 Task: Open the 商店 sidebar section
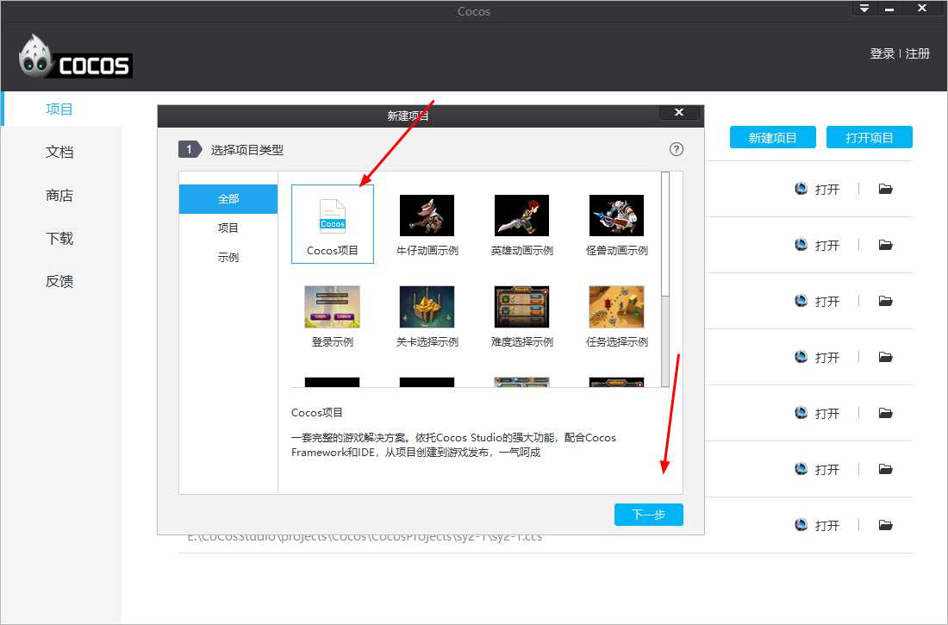[x=59, y=196]
